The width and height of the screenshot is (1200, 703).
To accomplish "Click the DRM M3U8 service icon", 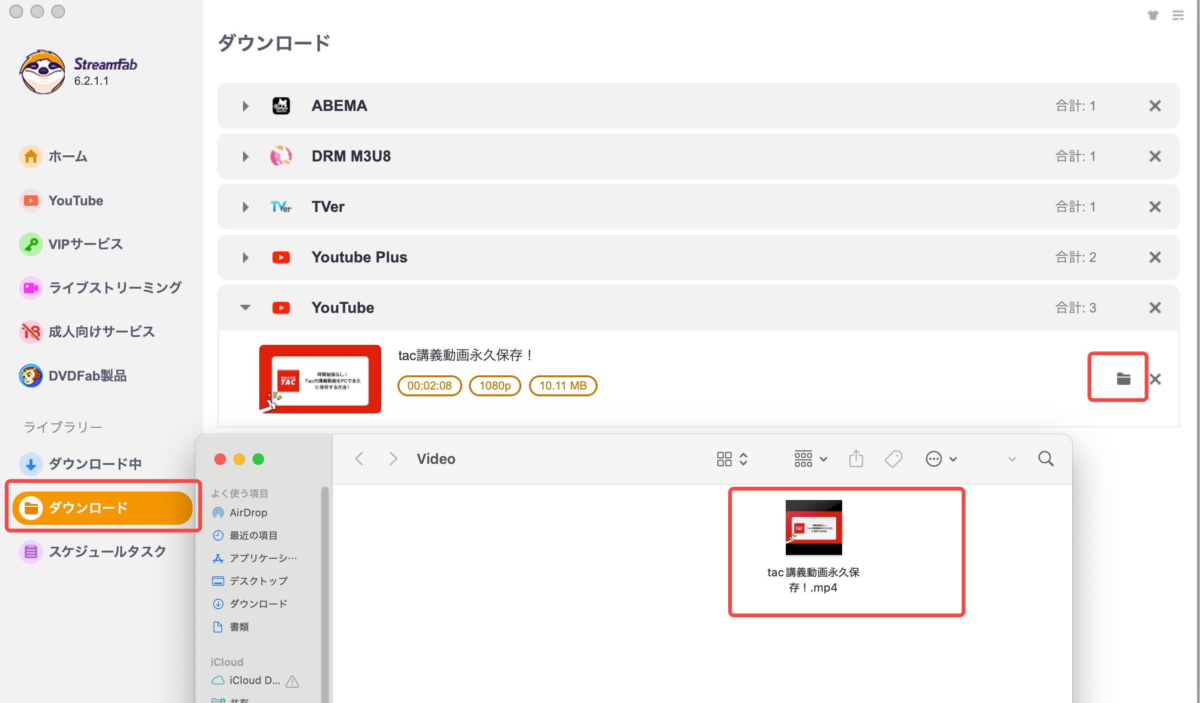I will coord(281,156).
